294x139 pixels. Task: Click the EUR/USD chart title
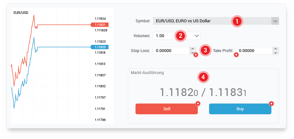(x=21, y=13)
